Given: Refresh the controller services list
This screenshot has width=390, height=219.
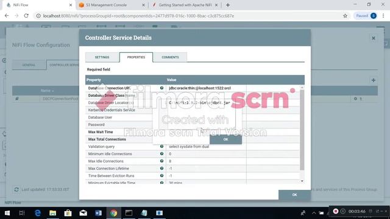Looking at the screenshot, I should pyautogui.click(x=16, y=189).
